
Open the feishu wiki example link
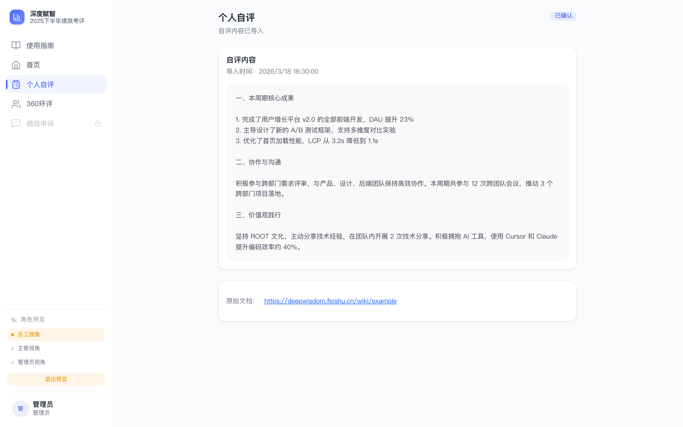click(x=330, y=301)
